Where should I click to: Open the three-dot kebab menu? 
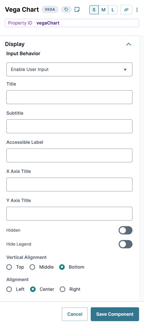tap(137, 10)
